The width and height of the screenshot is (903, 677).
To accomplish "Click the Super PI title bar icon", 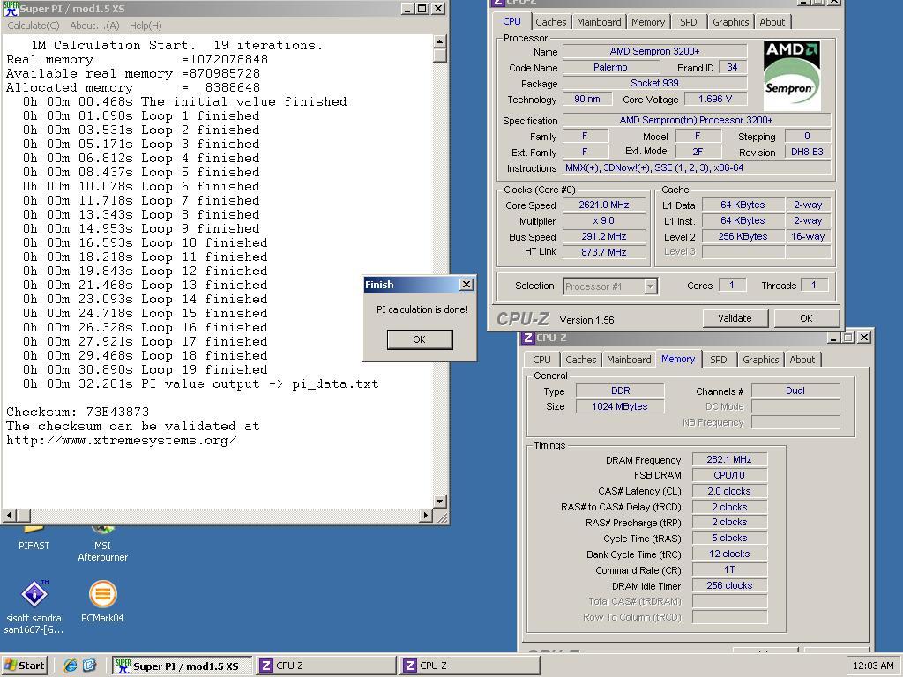I will 11,9.
